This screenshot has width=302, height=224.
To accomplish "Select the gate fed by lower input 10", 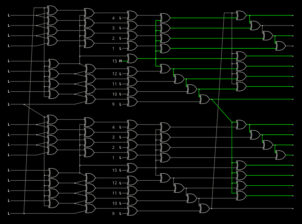I will click(132, 201).
